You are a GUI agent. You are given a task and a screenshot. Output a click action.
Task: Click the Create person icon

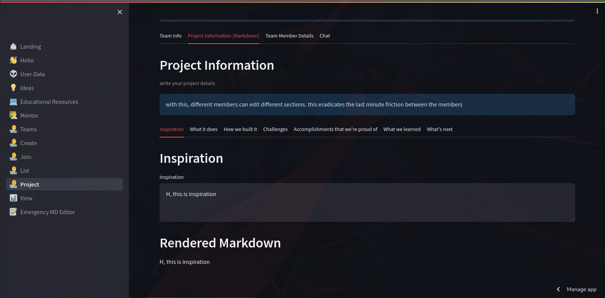coord(13,143)
